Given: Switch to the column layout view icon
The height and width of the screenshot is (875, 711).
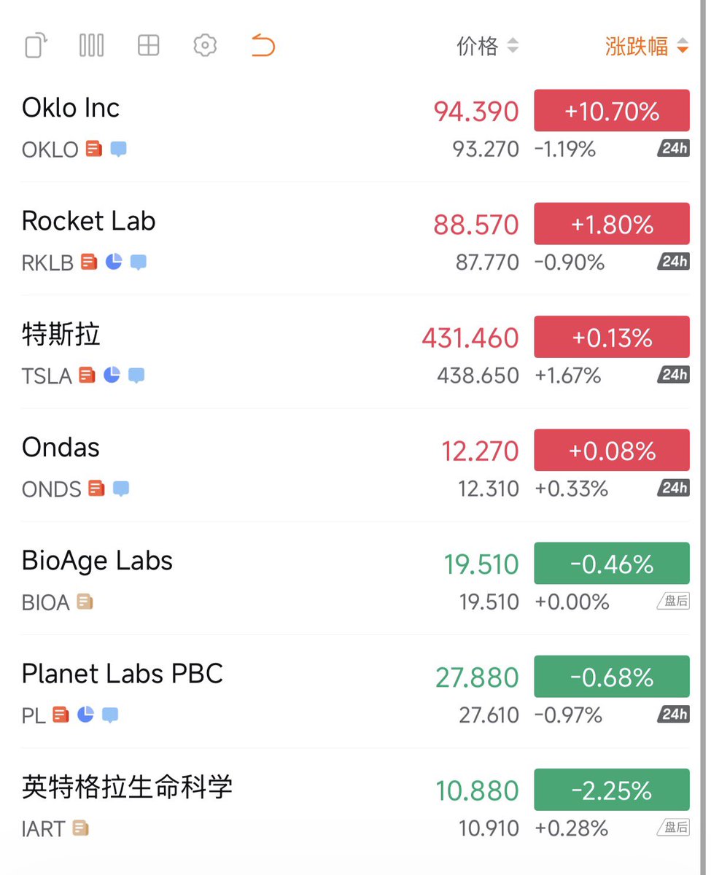Looking at the screenshot, I should point(91,46).
